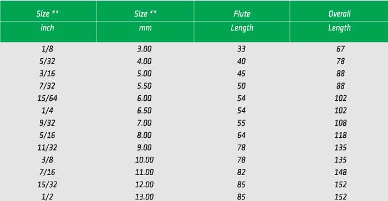
Task: Select the 6.50 mm size value
Action: point(144,111)
